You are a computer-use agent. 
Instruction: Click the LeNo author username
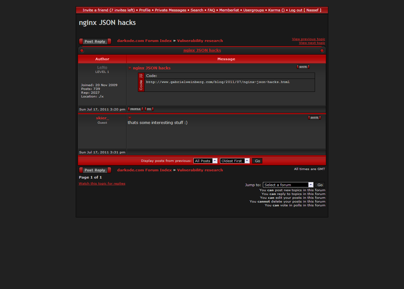tap(102, 67)
